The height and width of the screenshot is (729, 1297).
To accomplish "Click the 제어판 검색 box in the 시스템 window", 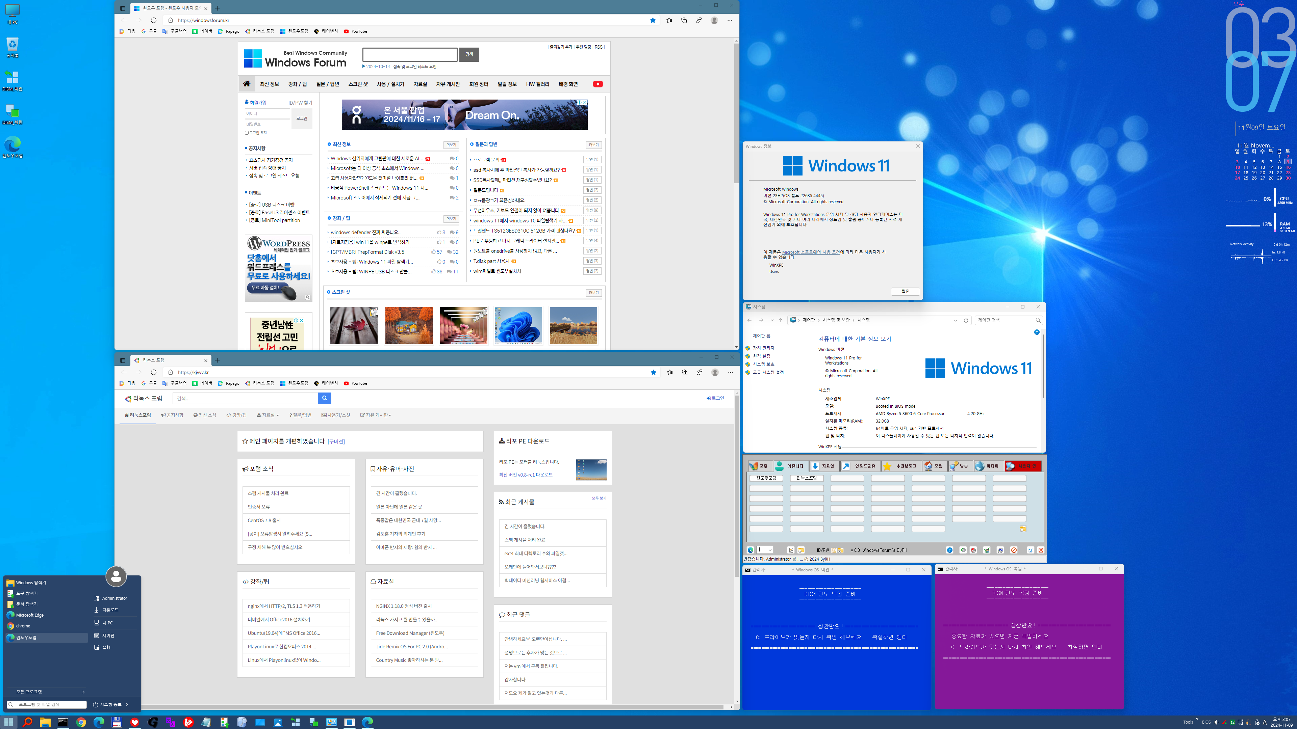I will (1009, 321).
